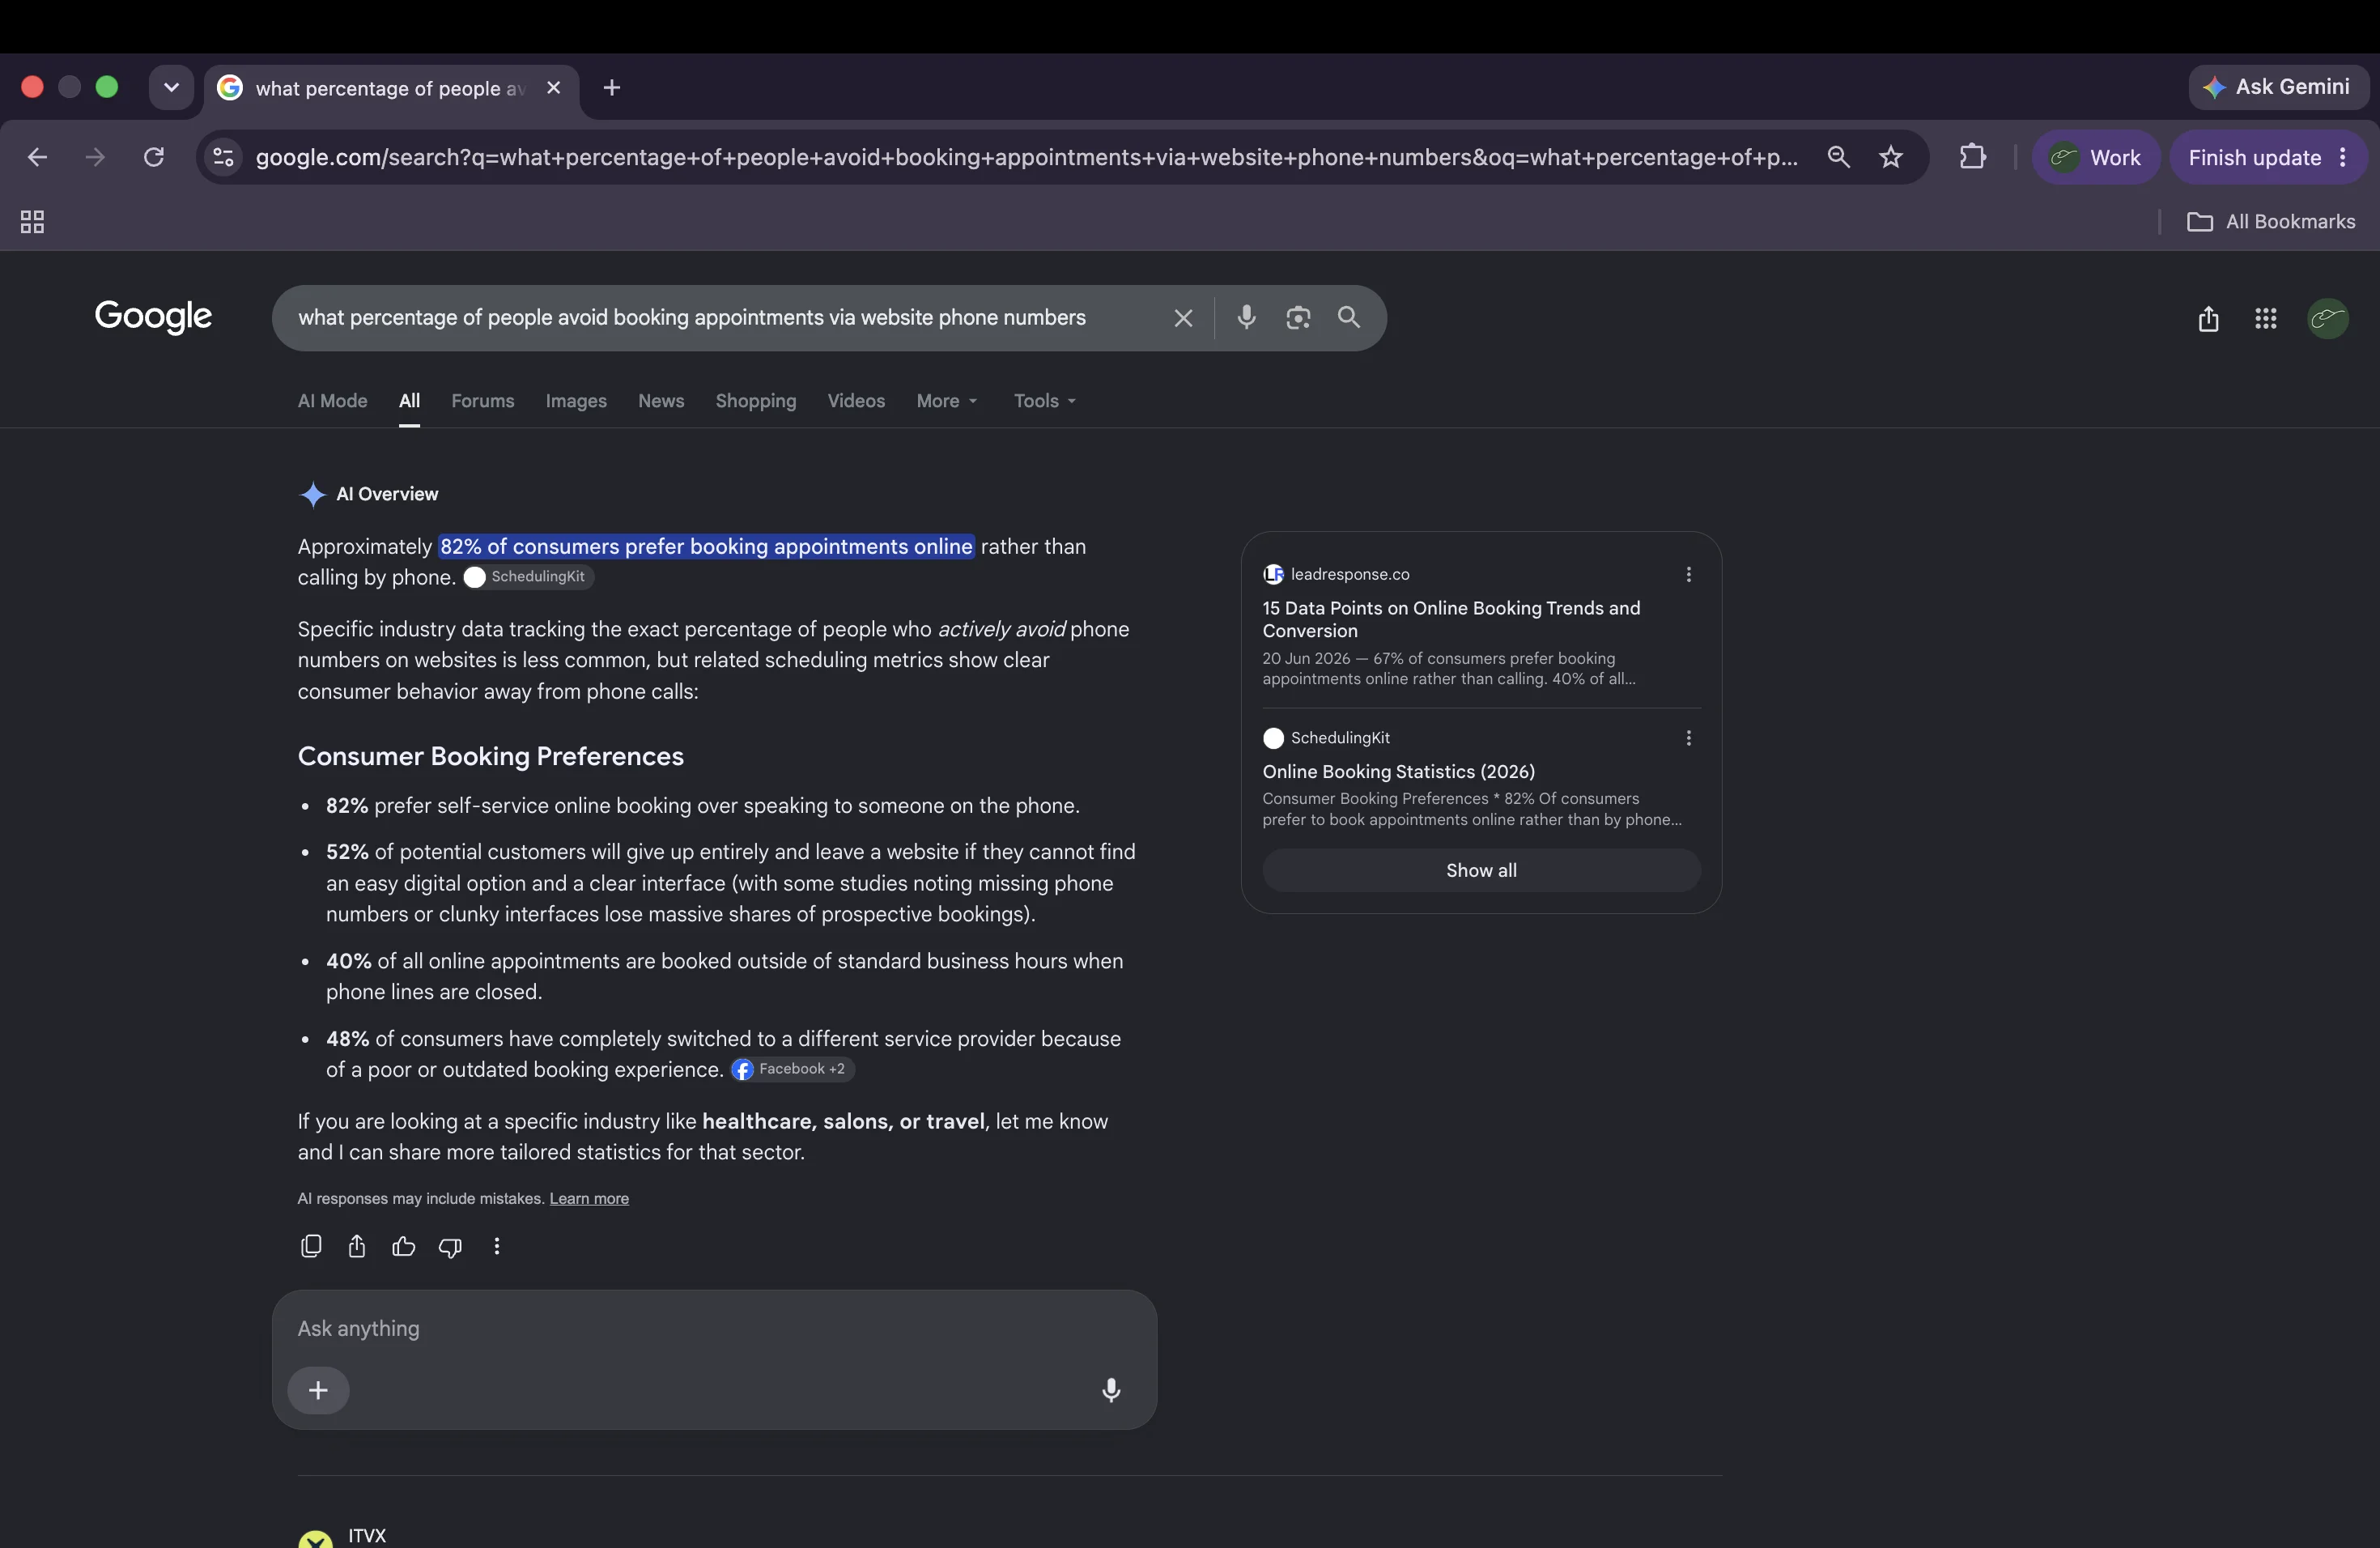Viewport: 2380px width, 1548px height.
Task: Clear the Google search box text
Action: click(1183, 318)
